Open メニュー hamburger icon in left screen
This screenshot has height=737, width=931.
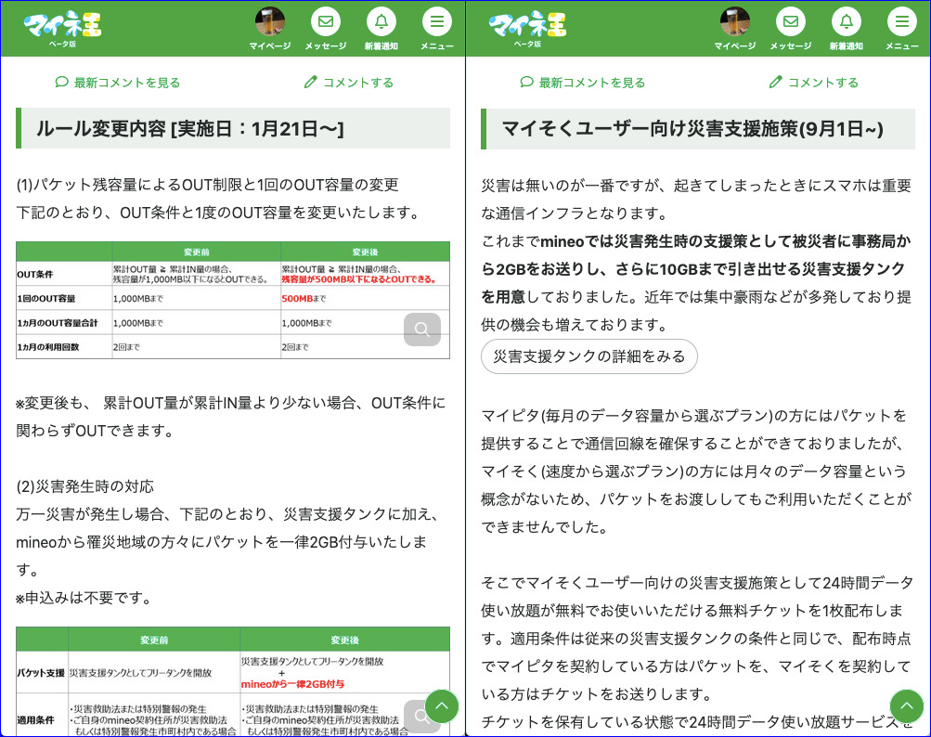[x=437, y=21]
